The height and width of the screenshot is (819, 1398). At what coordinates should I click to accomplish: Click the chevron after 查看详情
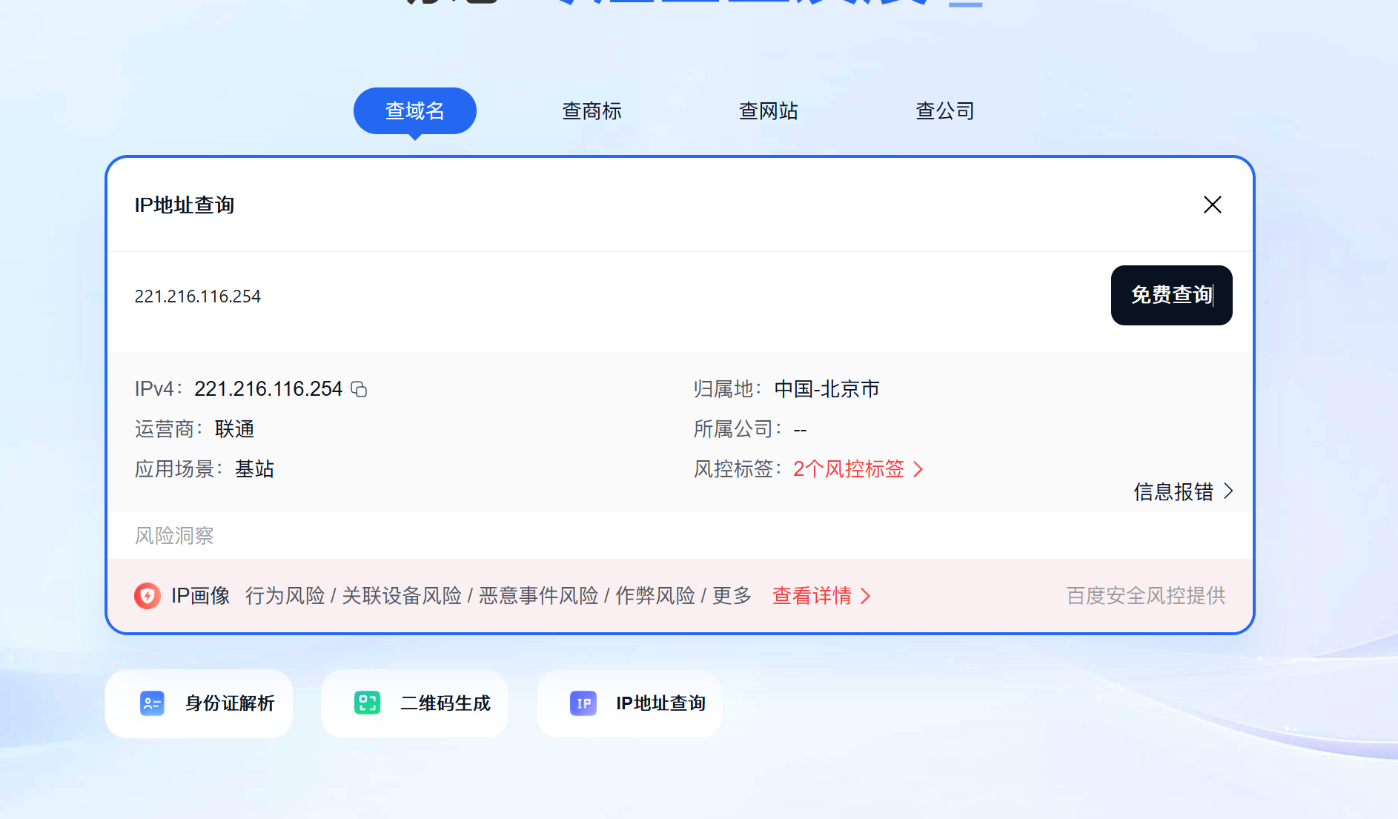click(x=865, y=596)
